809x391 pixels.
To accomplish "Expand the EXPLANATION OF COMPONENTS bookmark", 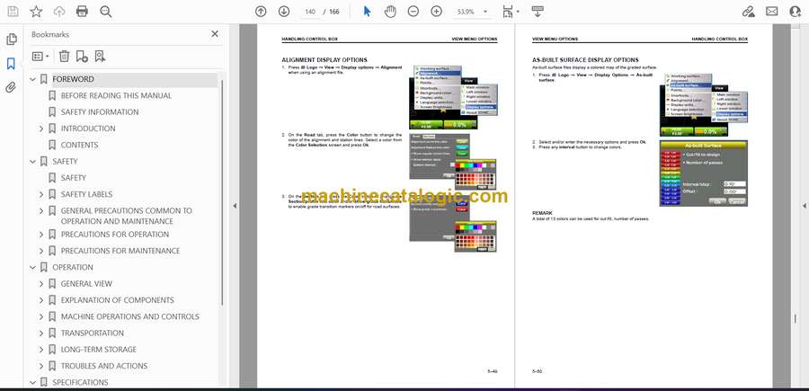I will (41, 300).
